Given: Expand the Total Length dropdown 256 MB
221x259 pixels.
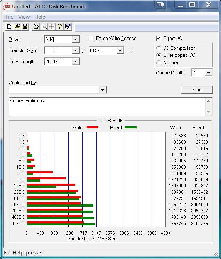Looking at the screenshot, I should click(x=75, y=61).
